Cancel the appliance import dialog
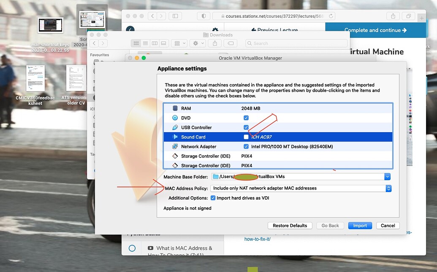This screenshot has height=272, width=437. (x=388, y=226)
